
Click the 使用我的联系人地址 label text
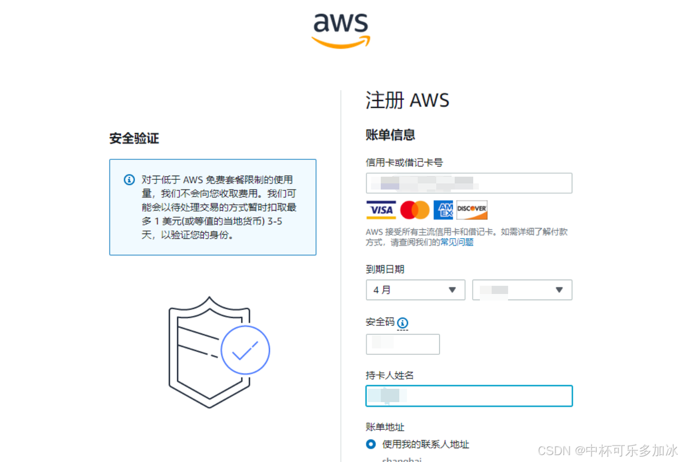coord(426,444)
